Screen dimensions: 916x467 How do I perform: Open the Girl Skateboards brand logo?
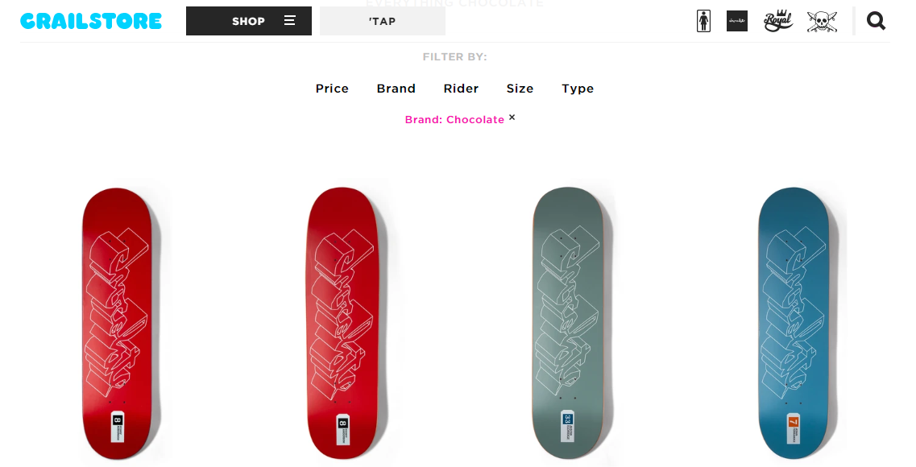703,21
